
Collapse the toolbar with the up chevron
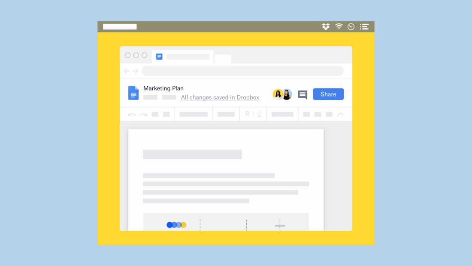point(341,114)
